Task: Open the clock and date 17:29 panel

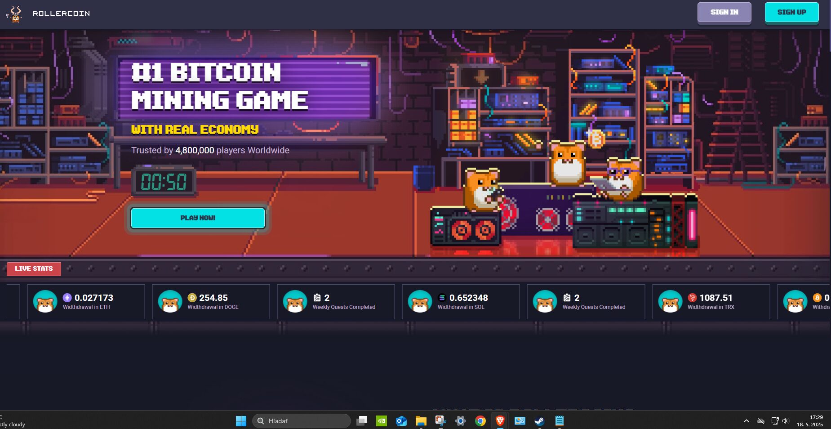Action: pyautogui.click(x=810, y=421)
